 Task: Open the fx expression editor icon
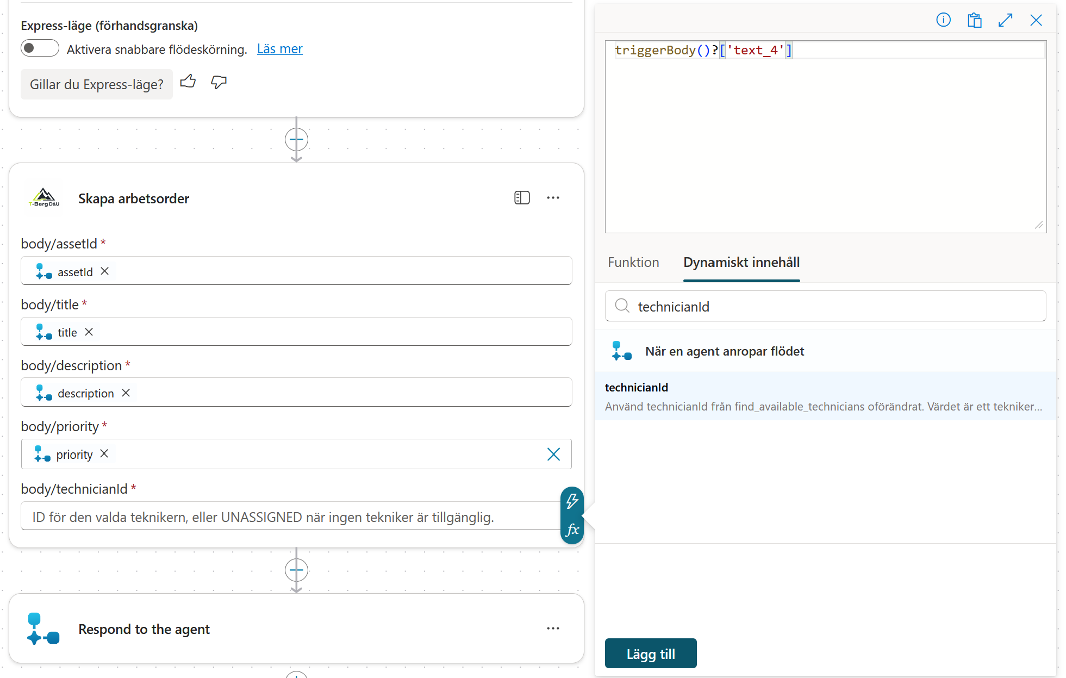(572, 530)
